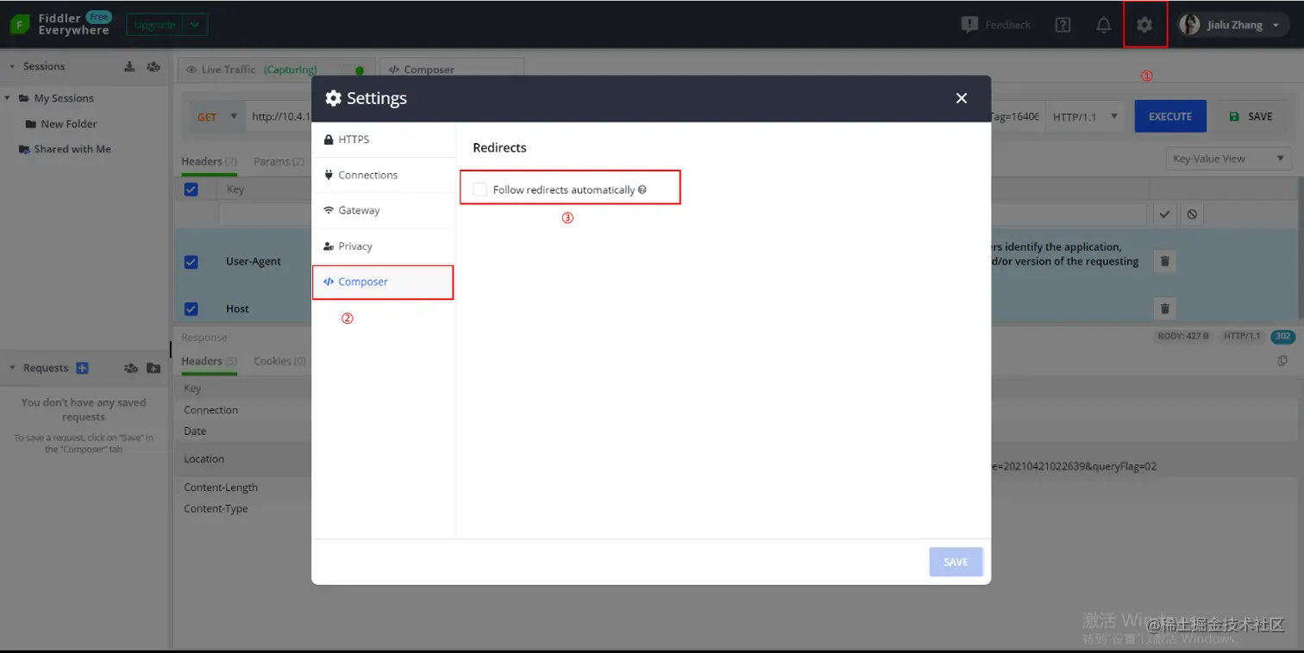The height and width of the screenshot is (653, 1304).
Task: Select the Connections settings tab
Action: pos(383,175)
